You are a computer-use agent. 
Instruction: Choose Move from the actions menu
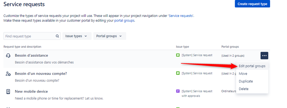point(252,74)
